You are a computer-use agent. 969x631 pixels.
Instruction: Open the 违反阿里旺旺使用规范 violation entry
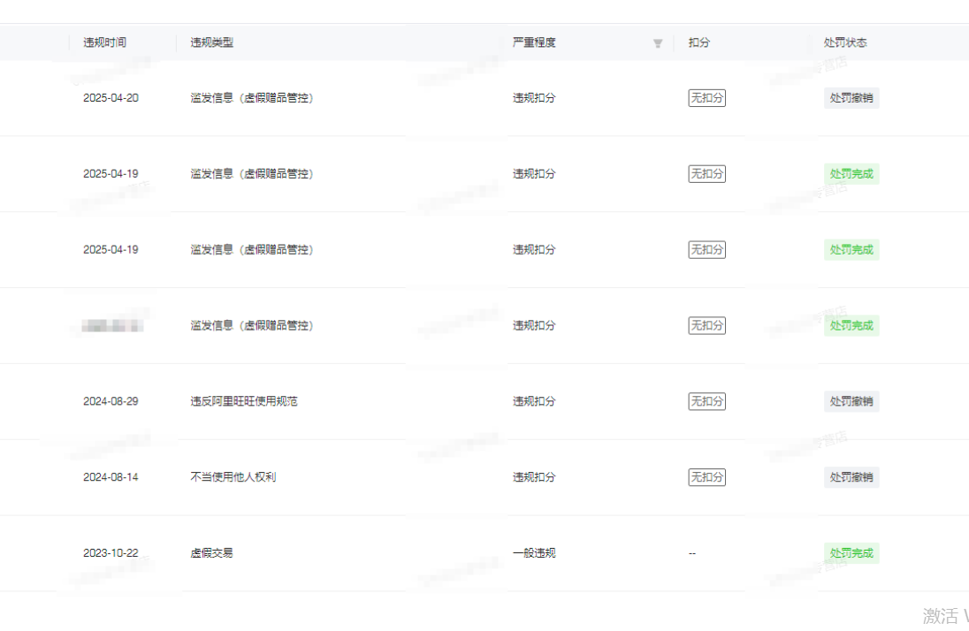pyautogui.click(x=244, y=401)
